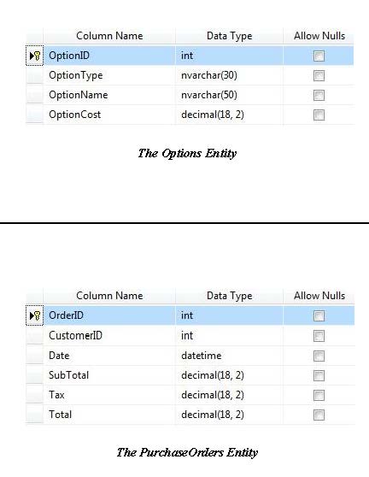Select the OptionCost column name cell
369x477 pixels.
tap(109, 115)
